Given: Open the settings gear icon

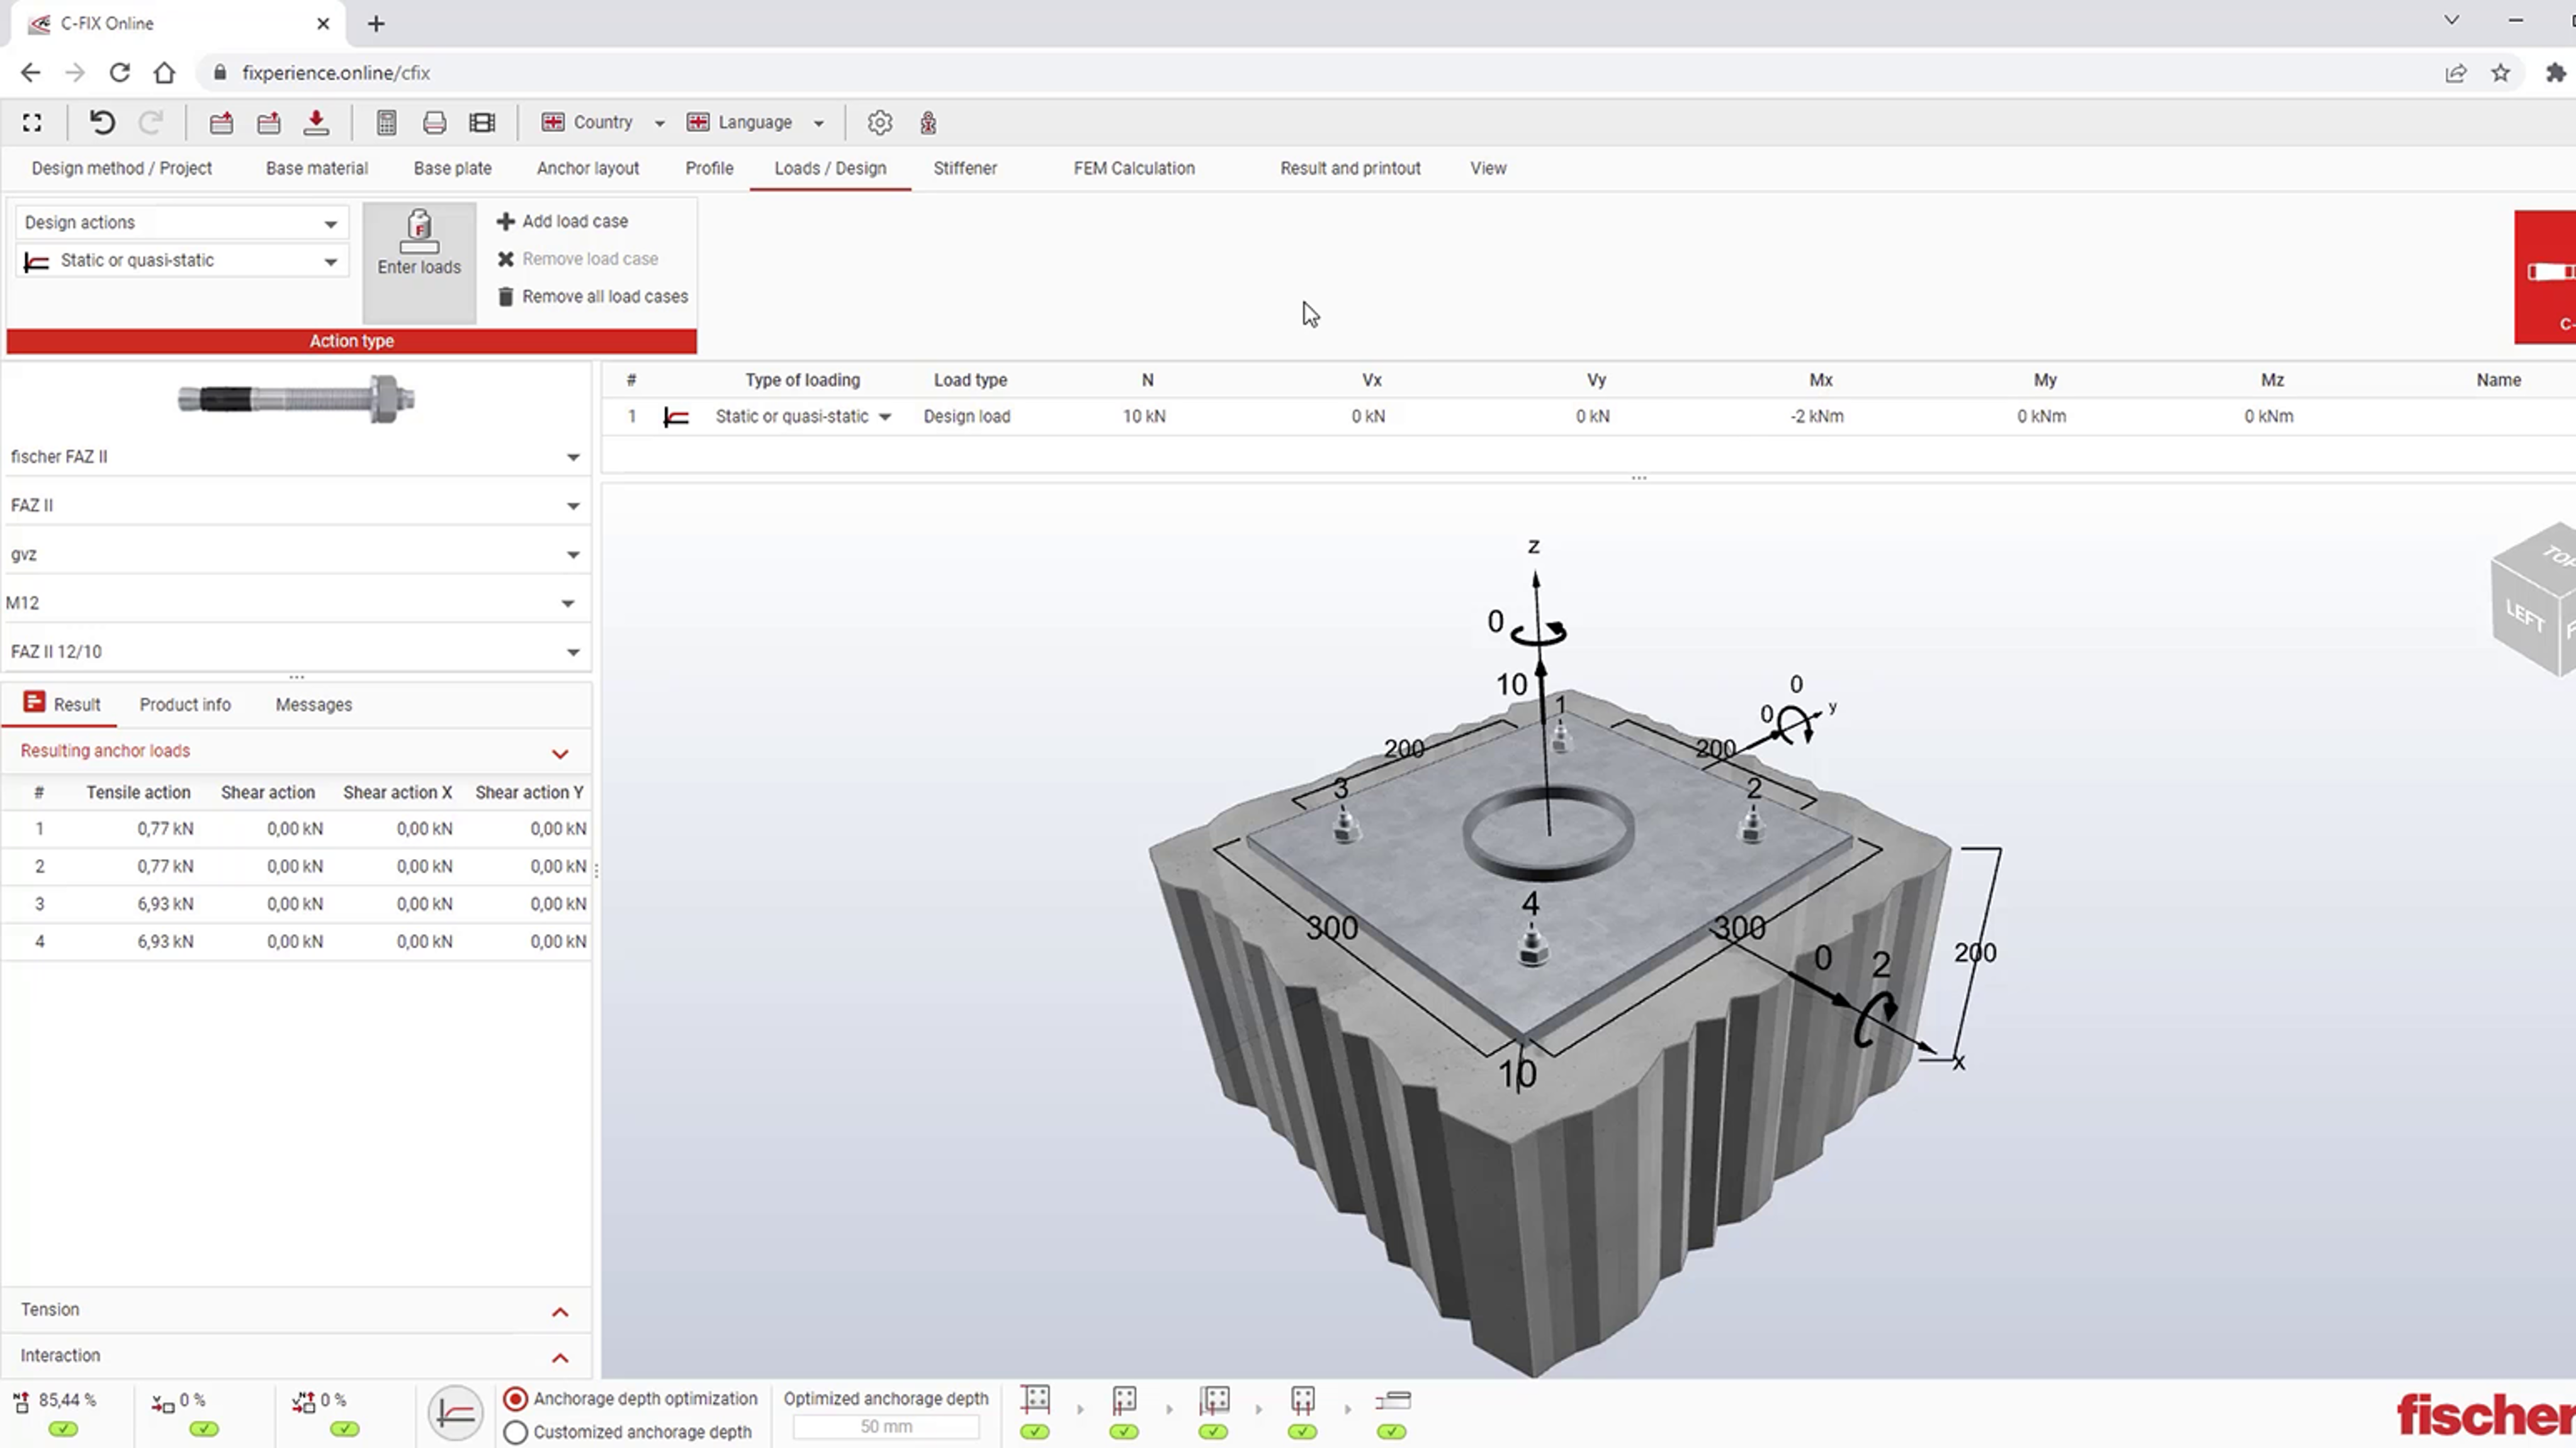Looking at the screenshot, I should coord(879,122).
